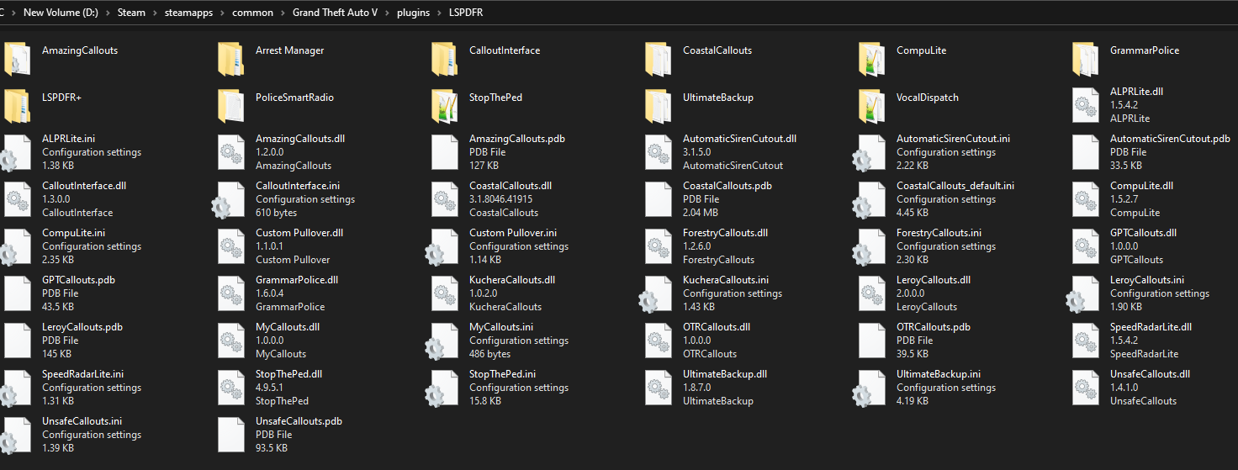The height and width of the screenshot is (470, 1238).
Task: Expand the chevron after common breadcrumb
Action: click(283, 13)
